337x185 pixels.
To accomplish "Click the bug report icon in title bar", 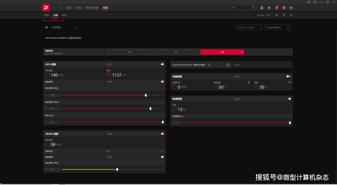I will 309,2.
